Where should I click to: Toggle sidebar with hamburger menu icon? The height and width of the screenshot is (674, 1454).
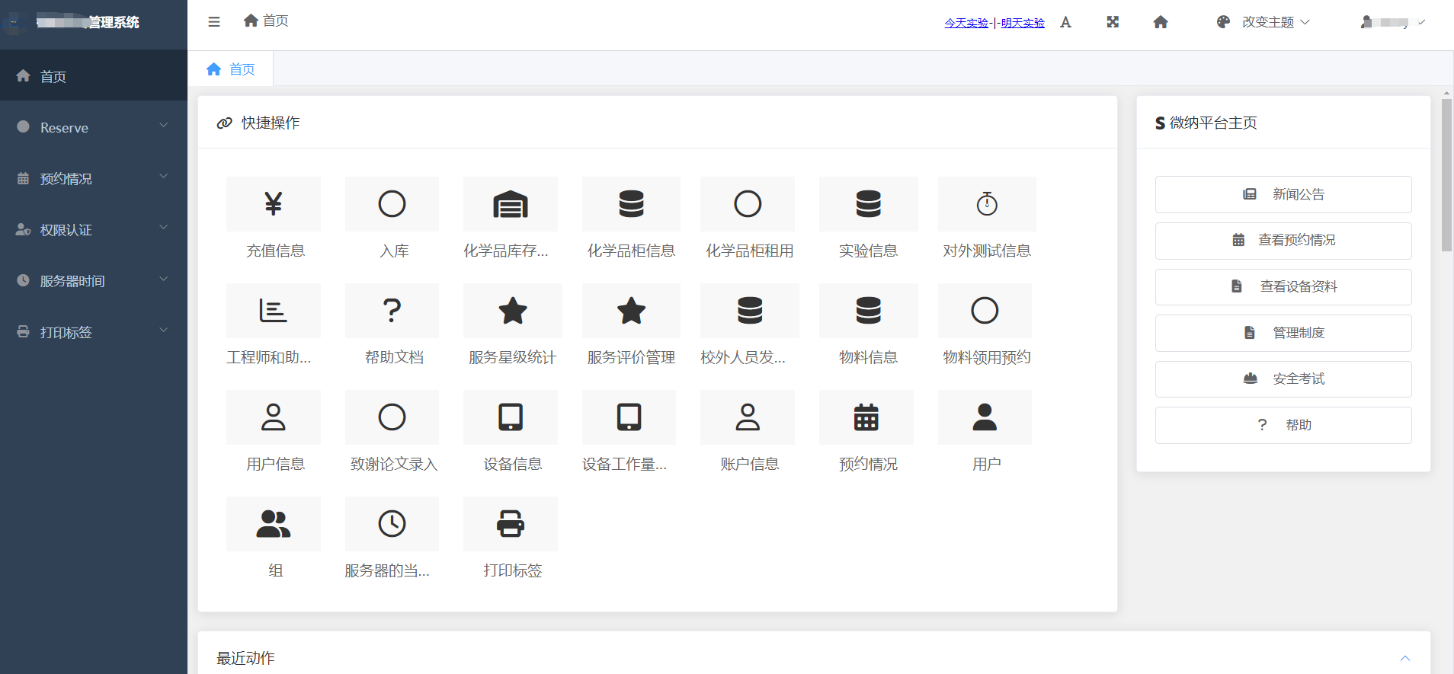[214, 22]
